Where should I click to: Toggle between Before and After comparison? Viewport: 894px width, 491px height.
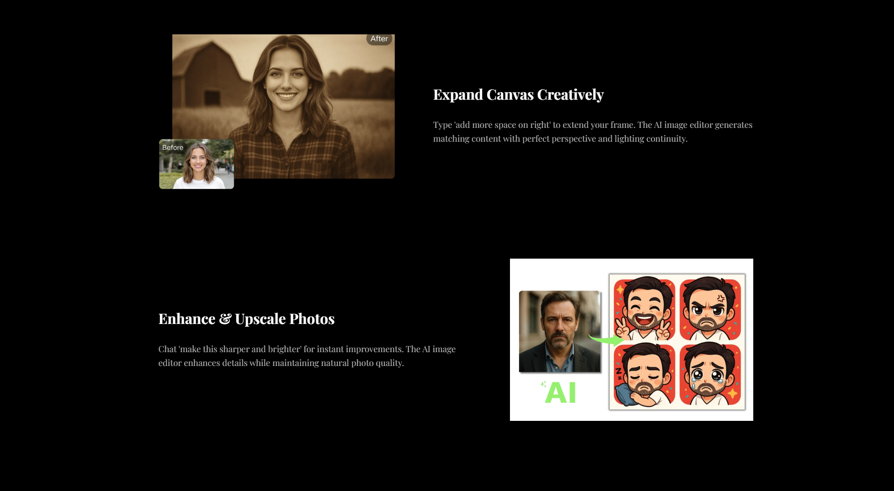(196, 163)
